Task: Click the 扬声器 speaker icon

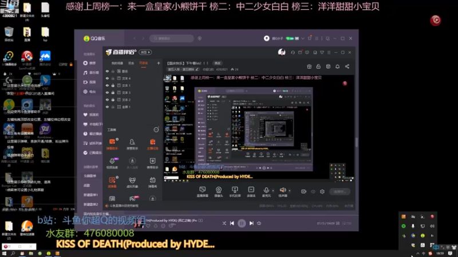Action: 282,190
